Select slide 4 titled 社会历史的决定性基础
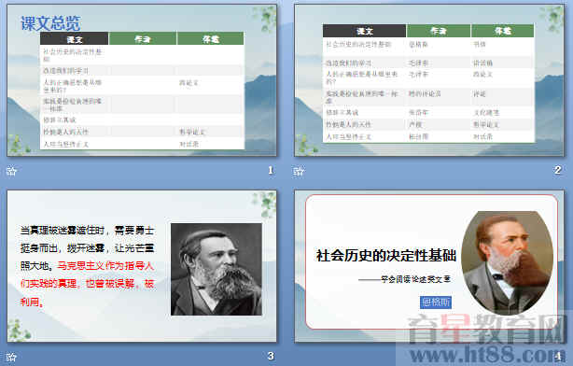 coord(429,266)
